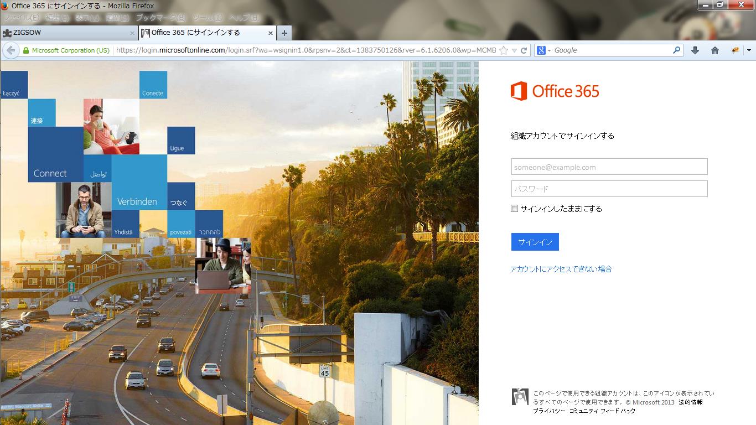Focus the someone@example.com email field

point(609,167)
